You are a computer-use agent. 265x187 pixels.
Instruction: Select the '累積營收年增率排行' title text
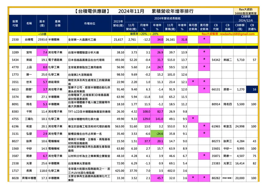click(172, 11)
